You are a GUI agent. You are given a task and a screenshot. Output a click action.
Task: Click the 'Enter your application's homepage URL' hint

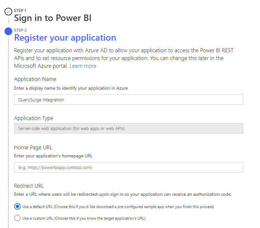coord(53,156)
